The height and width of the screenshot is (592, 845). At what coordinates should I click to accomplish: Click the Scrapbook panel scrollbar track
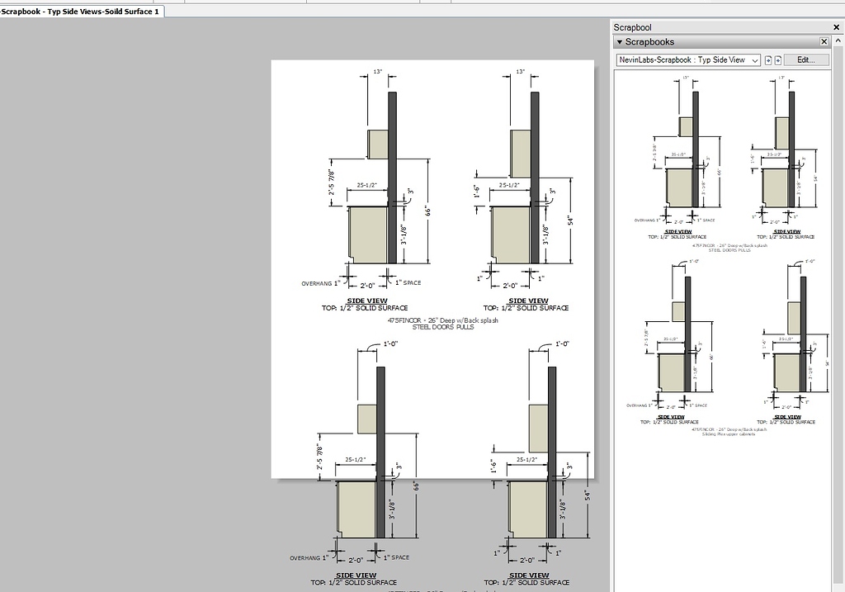tap(839, 330)
